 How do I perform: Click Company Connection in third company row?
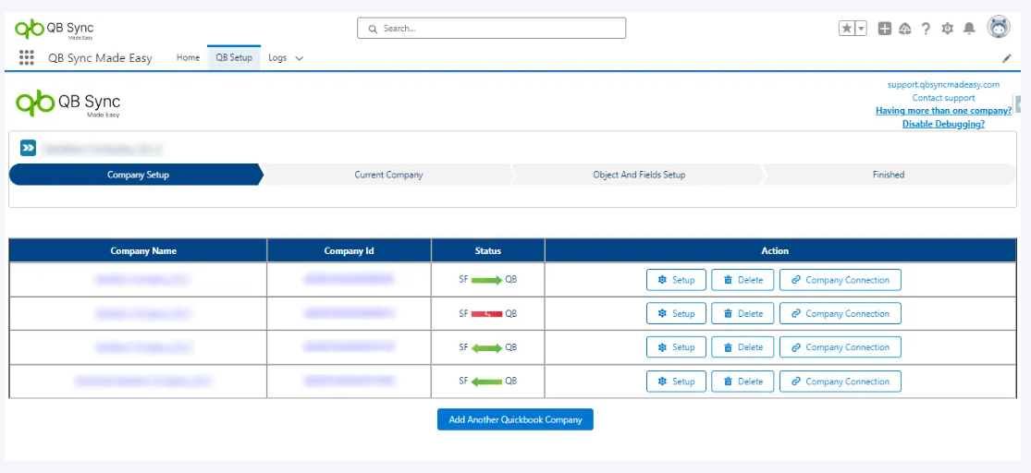[841, 346]
